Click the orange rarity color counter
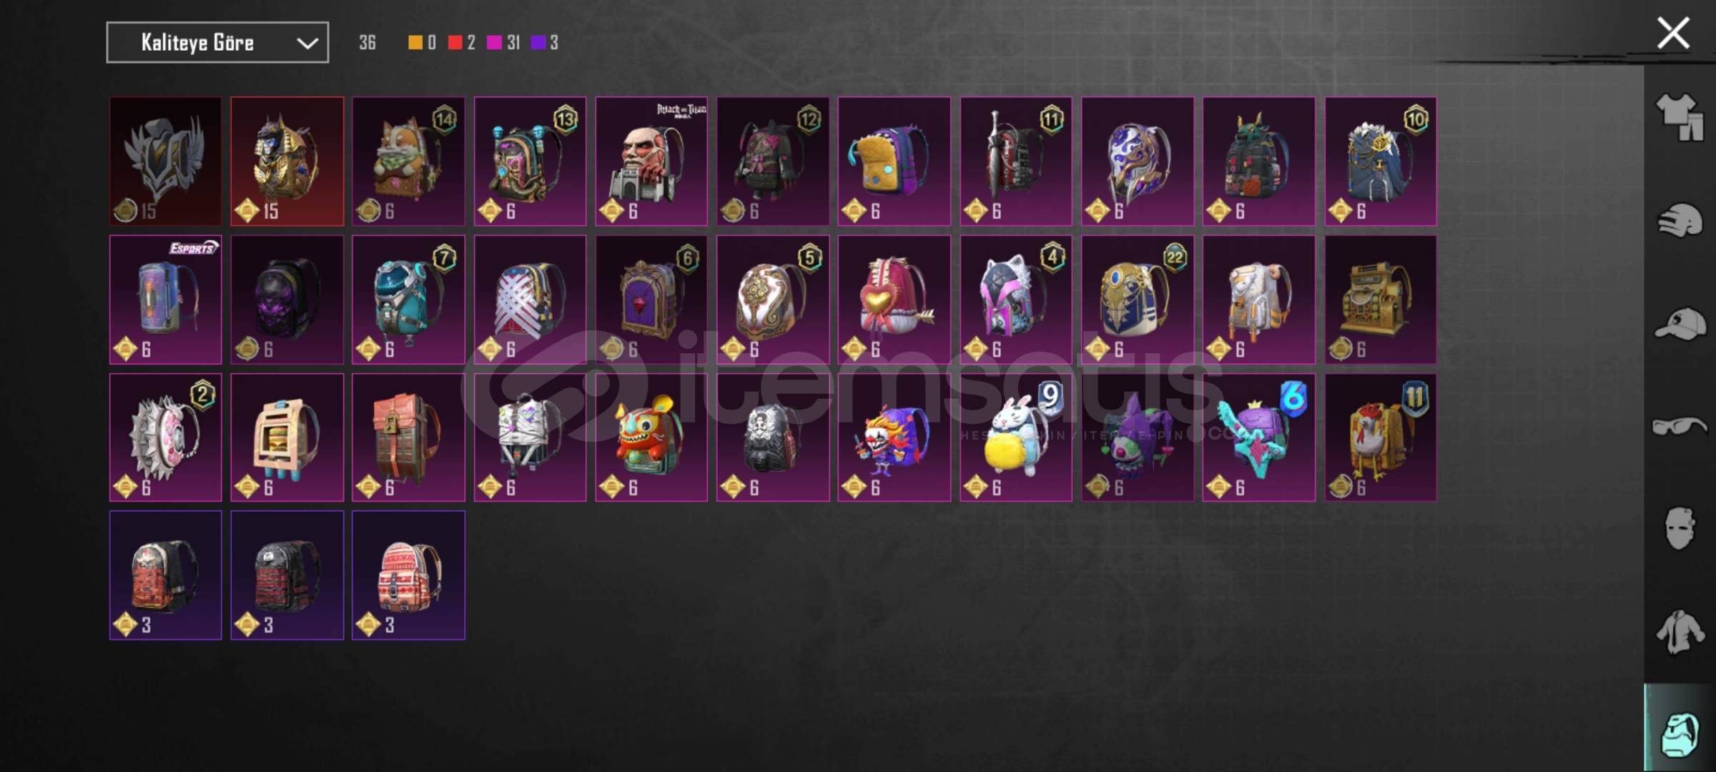1716x772 pixels. coord(422,43)
